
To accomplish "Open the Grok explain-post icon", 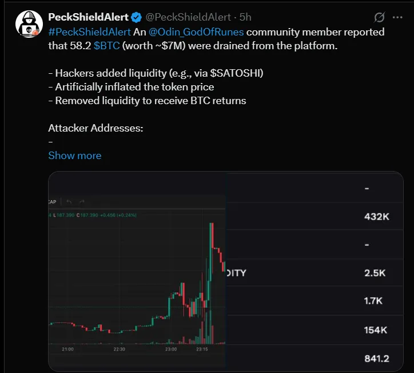I will click(379, 17).
